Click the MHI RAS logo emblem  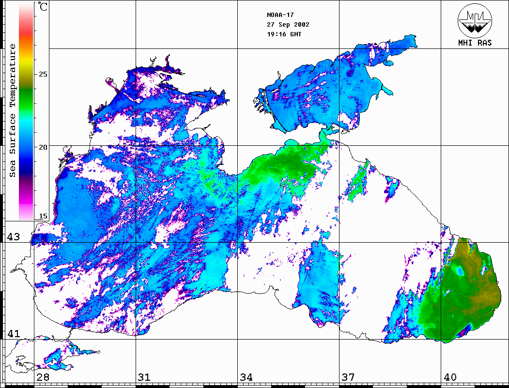(x=475, y=20)
